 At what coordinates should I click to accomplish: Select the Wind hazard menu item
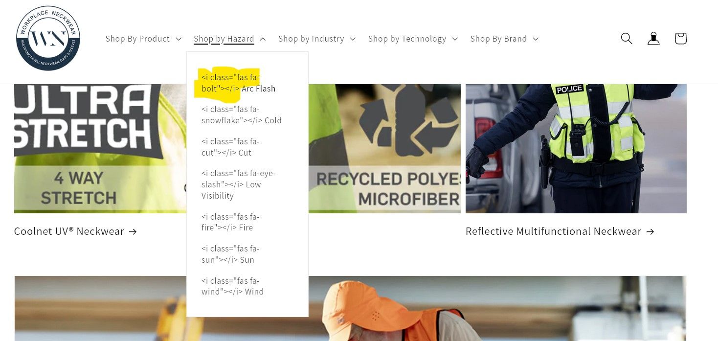click(x=233, y=286)
